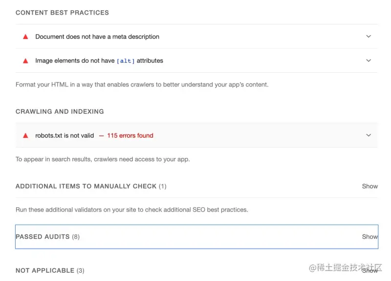Screen dimensions: 391x281
Task: Click red warning triangle beside robots.txt audit
Action: [x=25, y=136]
